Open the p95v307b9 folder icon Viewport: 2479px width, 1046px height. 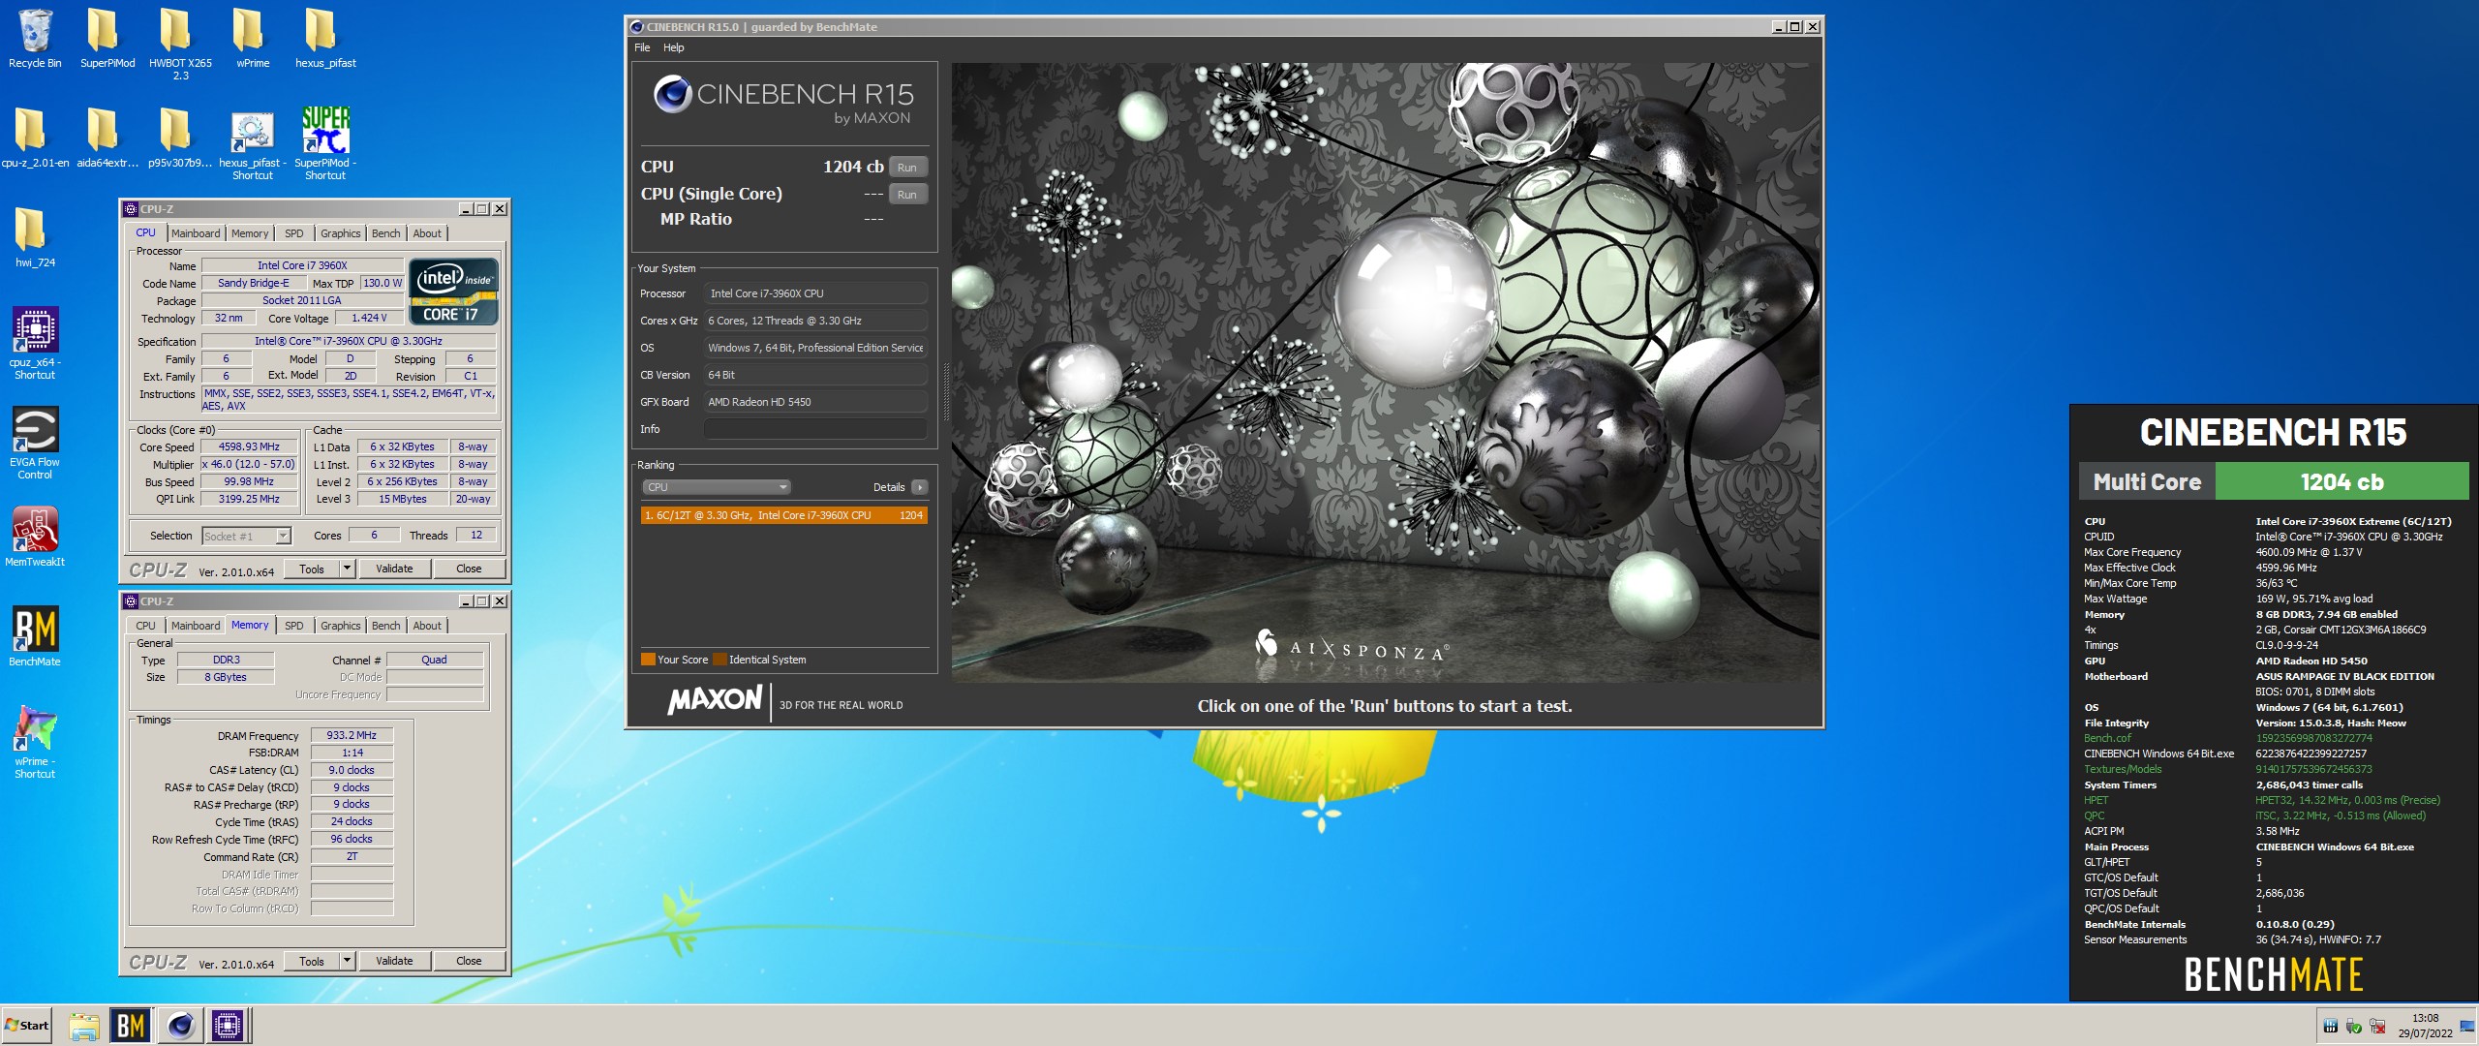[x=180, y=138]
